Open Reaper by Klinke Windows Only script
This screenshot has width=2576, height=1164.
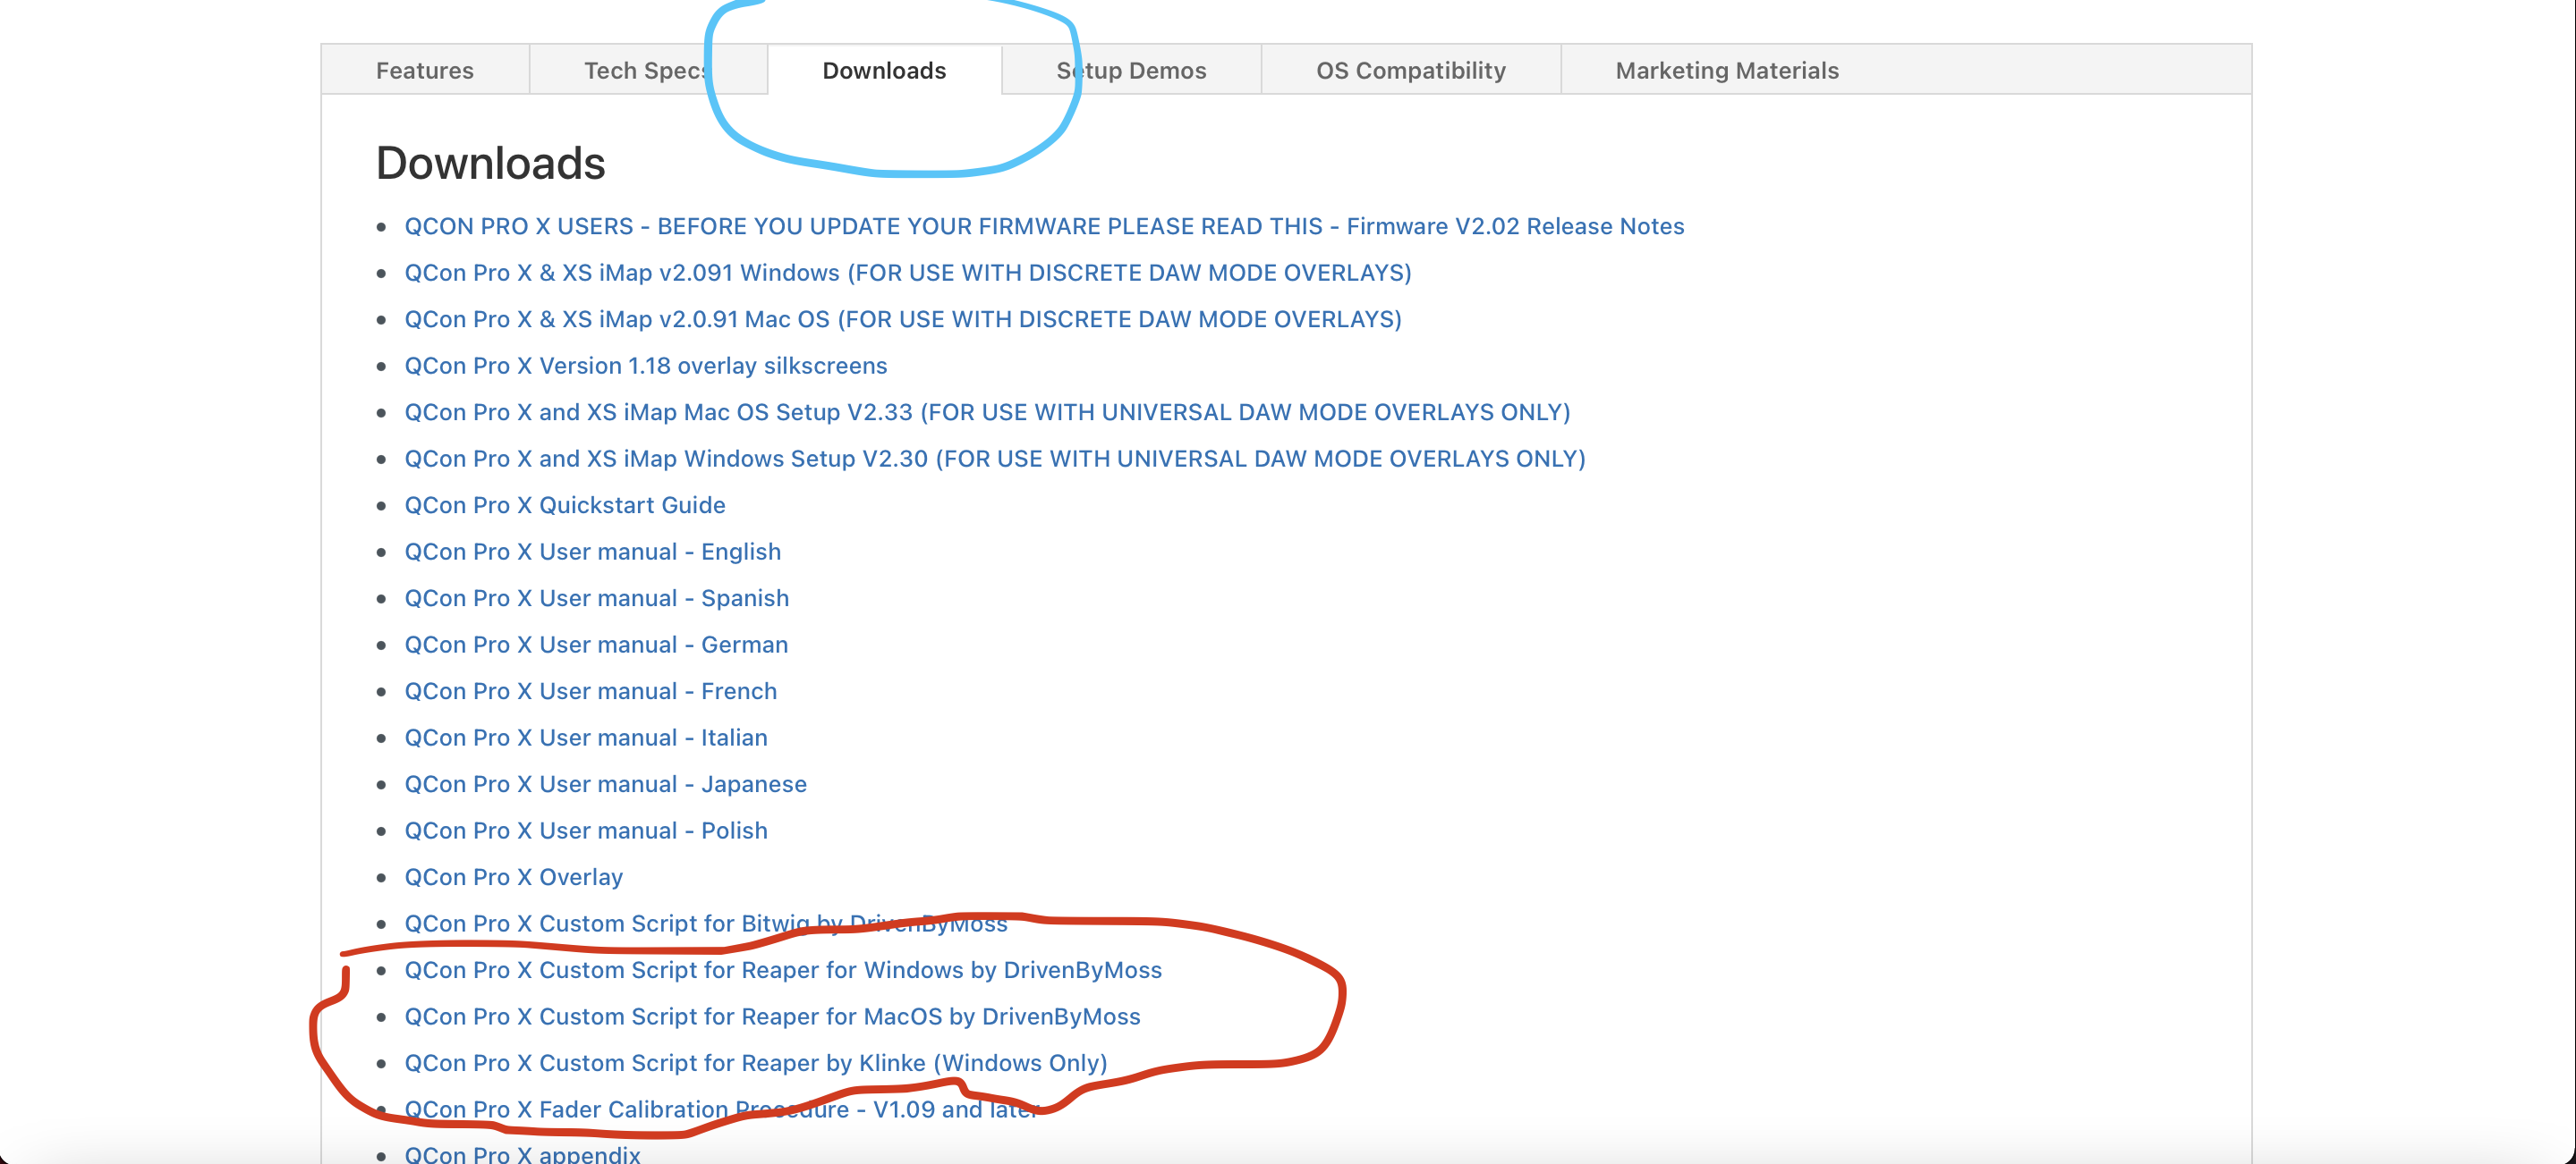[755, 1062]
